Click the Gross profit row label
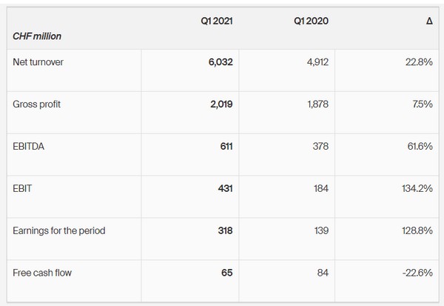444x306 pixels. [x=37, y=104]
